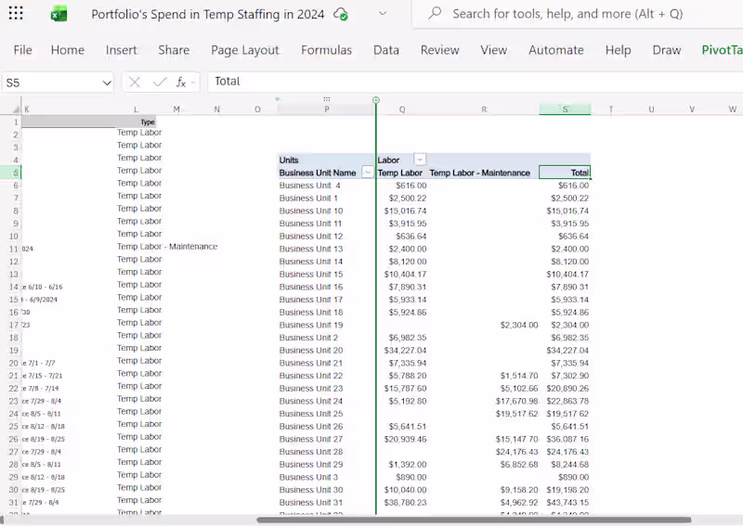Switch to the Page Layout tab
The height and width of the screenshot is (526, 743).
(245, 50)
